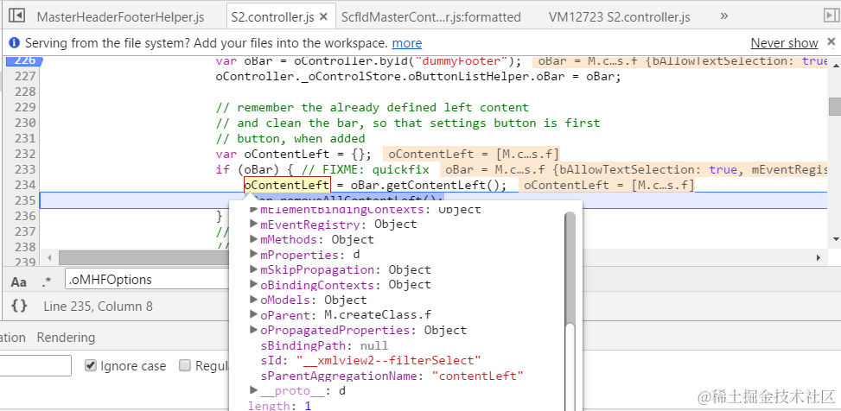Click the horizontal scrollbar left arrow
The width and height of the screenshot is (841, 411).
click(49, 258)
